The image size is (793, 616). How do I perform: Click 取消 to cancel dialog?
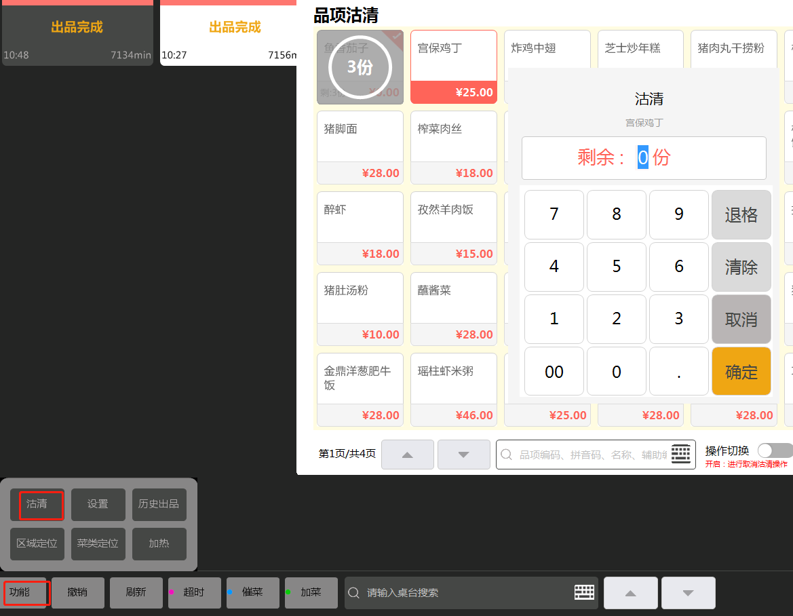[741, 319]
